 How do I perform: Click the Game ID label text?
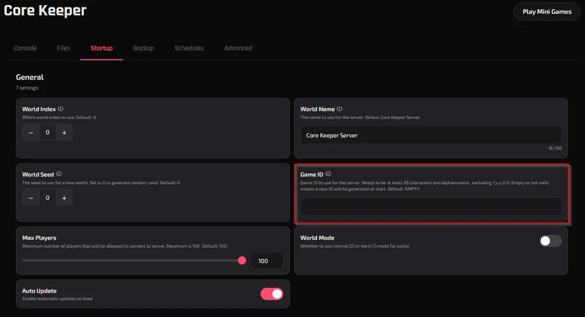pyautogui.click(x=311, y=175)
